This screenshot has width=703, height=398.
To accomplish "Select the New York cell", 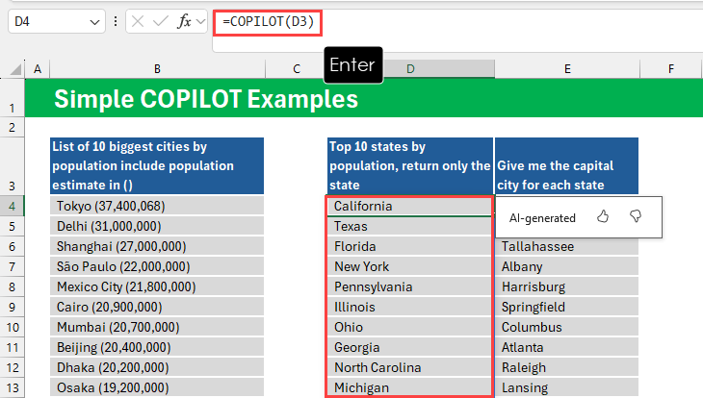I will 410,267.
